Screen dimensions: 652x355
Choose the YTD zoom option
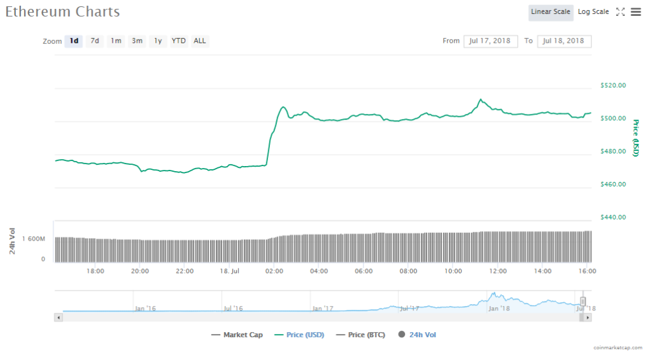click(179, 41)
